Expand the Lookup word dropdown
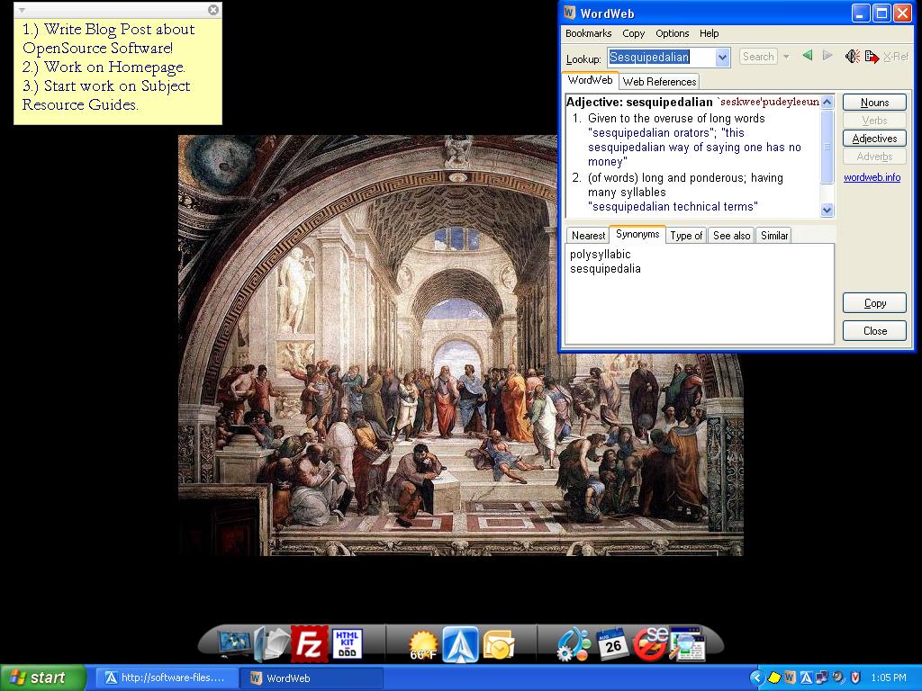The image size is (922, 691). [723, 57]
